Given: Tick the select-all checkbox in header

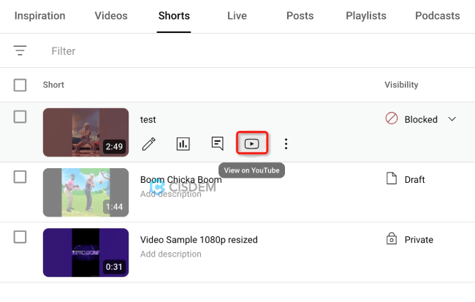Looking at the screenshot, I should tap(20, 86).
